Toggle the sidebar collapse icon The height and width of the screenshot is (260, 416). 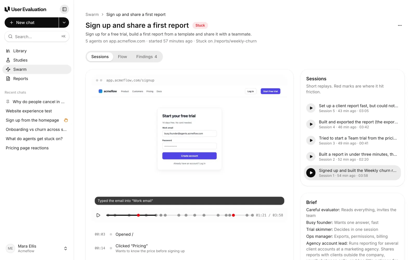(64, 9)
